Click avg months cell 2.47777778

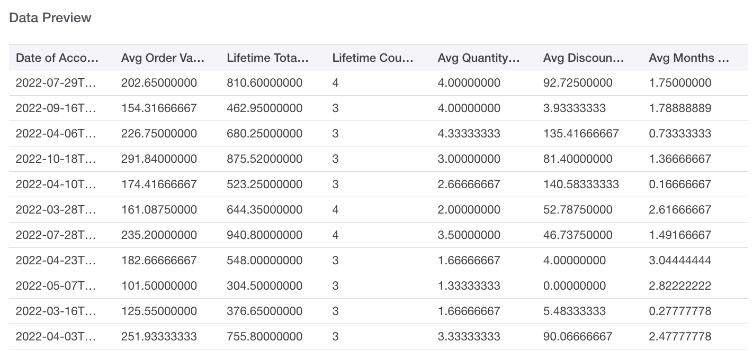pos(680,337)
